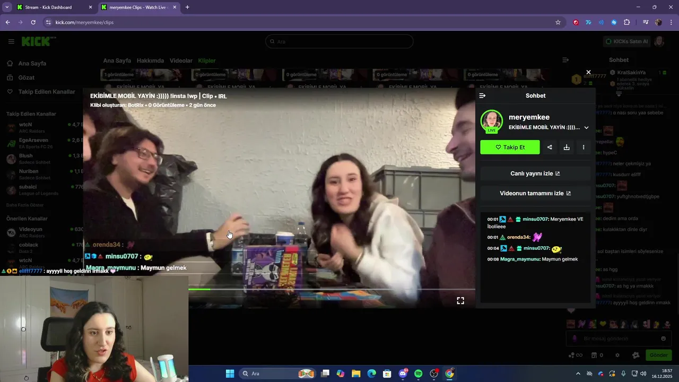The width and height of the screenshot is (679, 382).
Task: Expand the stream title dropdown
Action: [586, 127]
